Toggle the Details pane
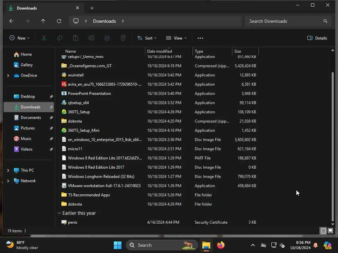The width and height of the screenshot is (338, 253). pyautogui.click(x=317, y=38)
